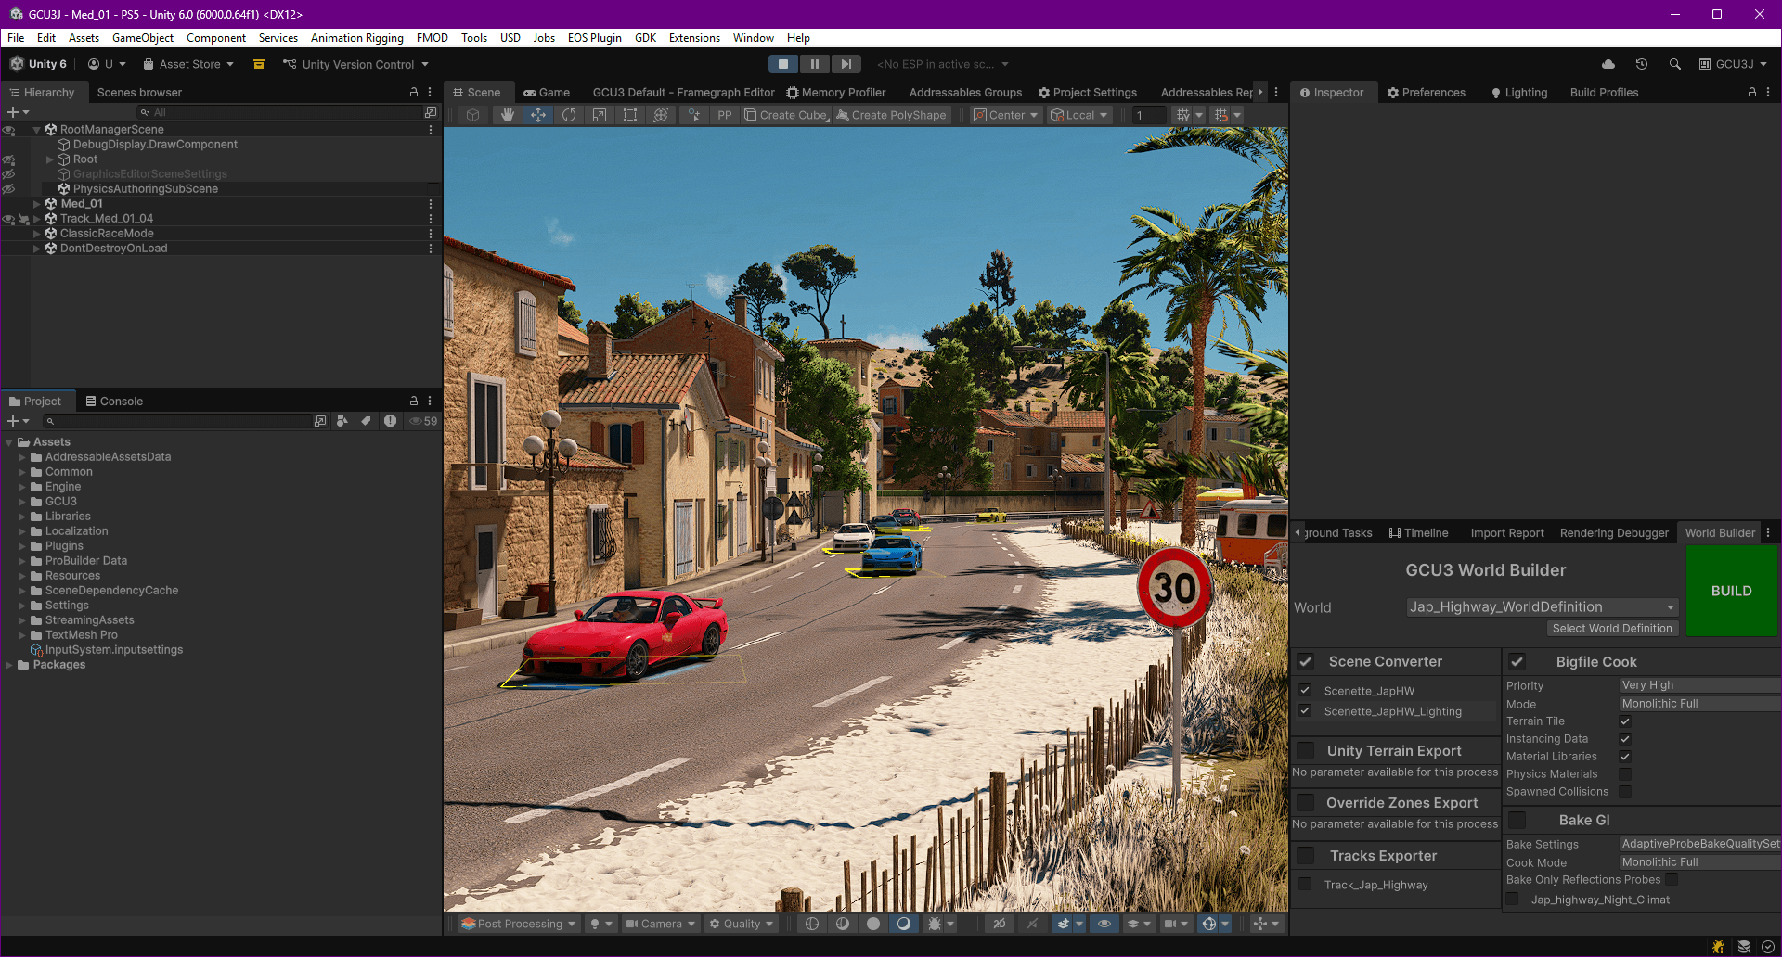
Task: Open the World definition dropdown
Action: [1543, 606]
